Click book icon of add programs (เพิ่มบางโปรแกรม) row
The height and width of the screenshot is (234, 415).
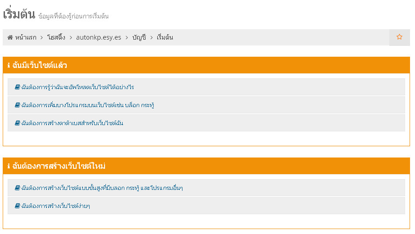coord(17,105)
